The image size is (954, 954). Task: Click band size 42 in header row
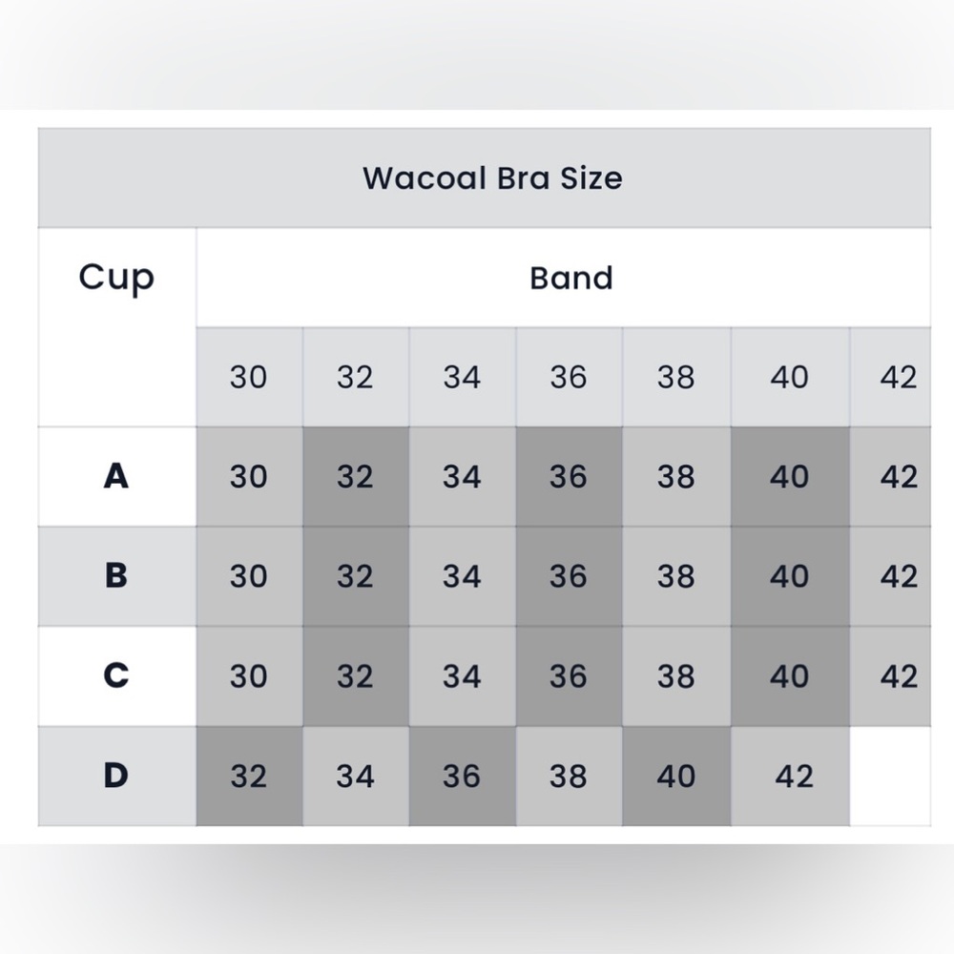(891, 377)
